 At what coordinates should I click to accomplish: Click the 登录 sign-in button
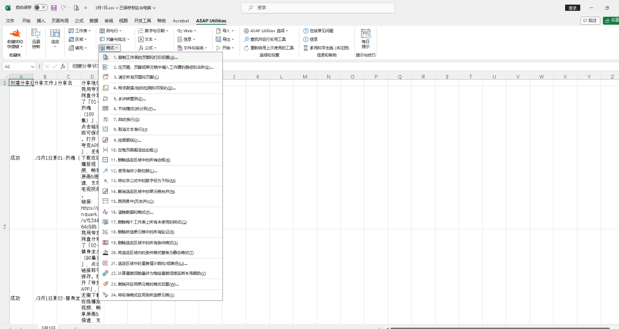click(573, 8)
